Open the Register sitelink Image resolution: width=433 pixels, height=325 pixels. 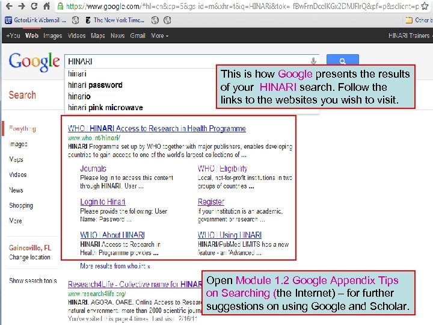pyautogui.click(x=211, y=202)
